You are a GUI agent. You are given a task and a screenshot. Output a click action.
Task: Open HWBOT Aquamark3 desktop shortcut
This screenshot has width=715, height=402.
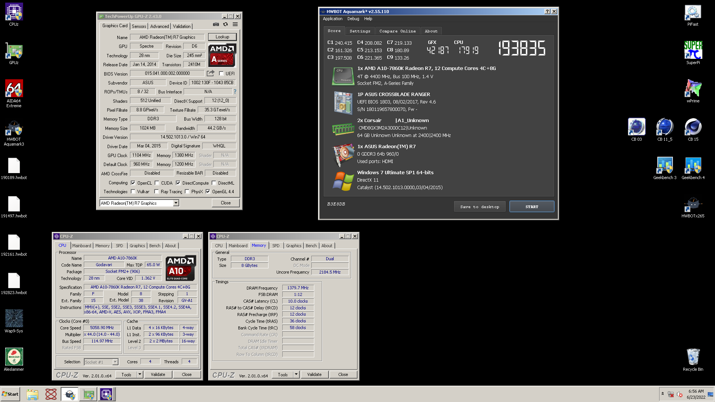coord(14,132)
